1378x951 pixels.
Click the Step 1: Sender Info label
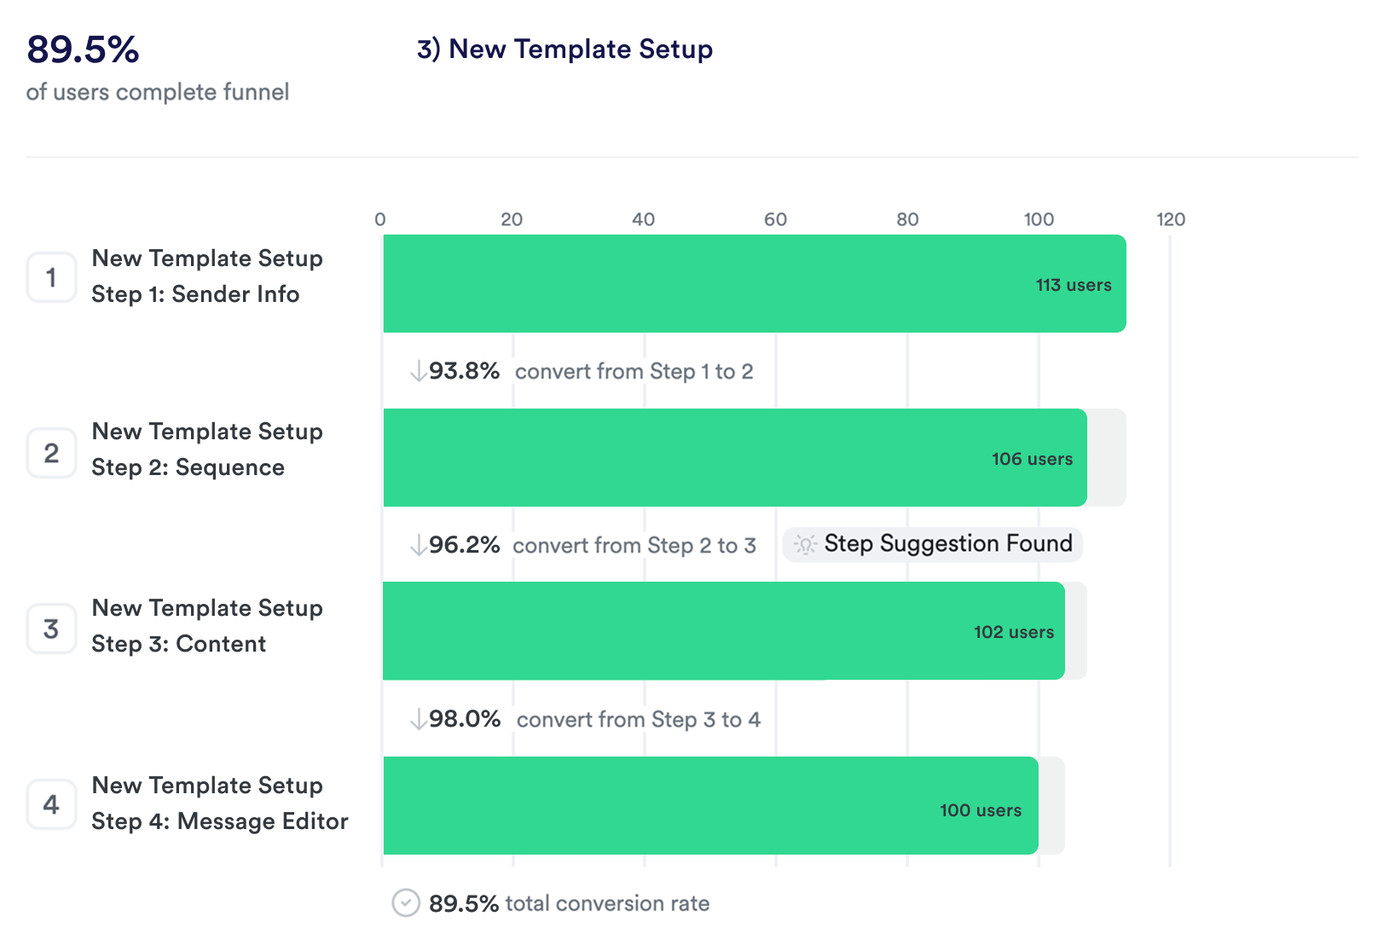coord(195,294)
